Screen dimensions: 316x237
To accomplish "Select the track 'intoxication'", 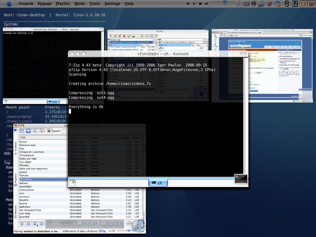I will (27, 190).
